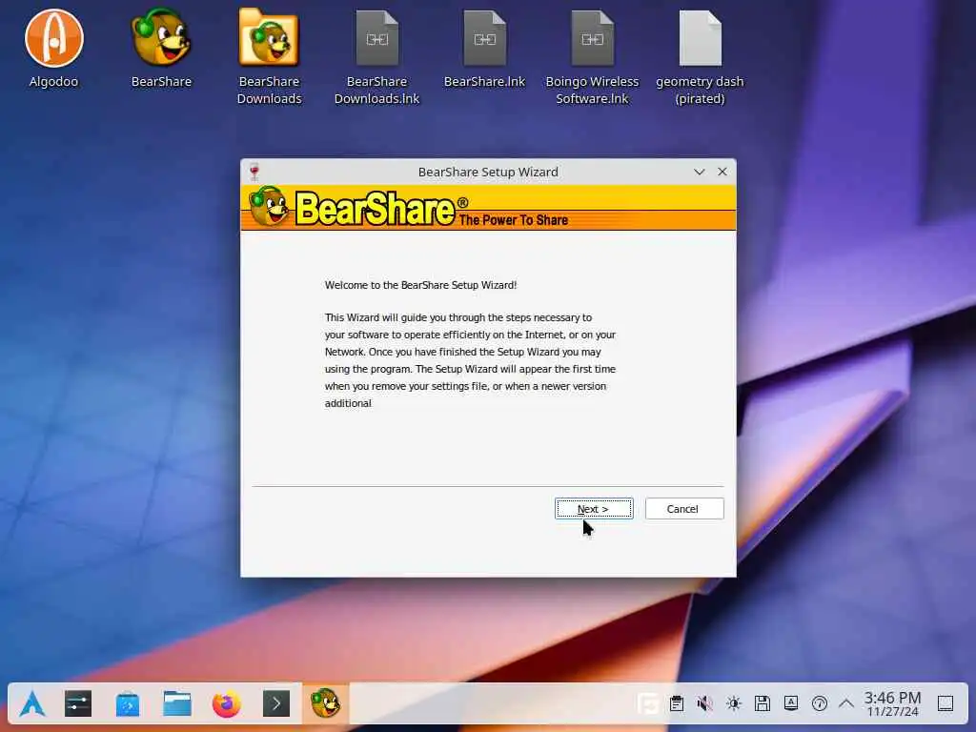The image size is (976, 732).
Task: Click the updates tray icon
Action: 648,704
